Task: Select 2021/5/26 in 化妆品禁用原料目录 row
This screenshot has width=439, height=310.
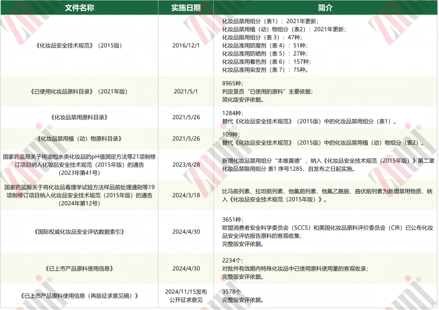Action: (x=186, y=117)
